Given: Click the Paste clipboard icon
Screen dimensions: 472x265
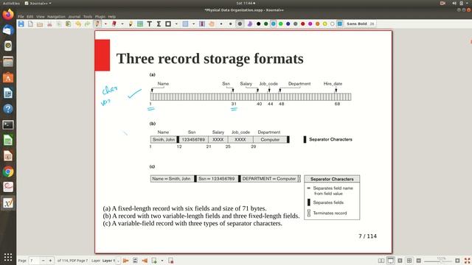Looking at the screenshot, I should tap(69, 24).
